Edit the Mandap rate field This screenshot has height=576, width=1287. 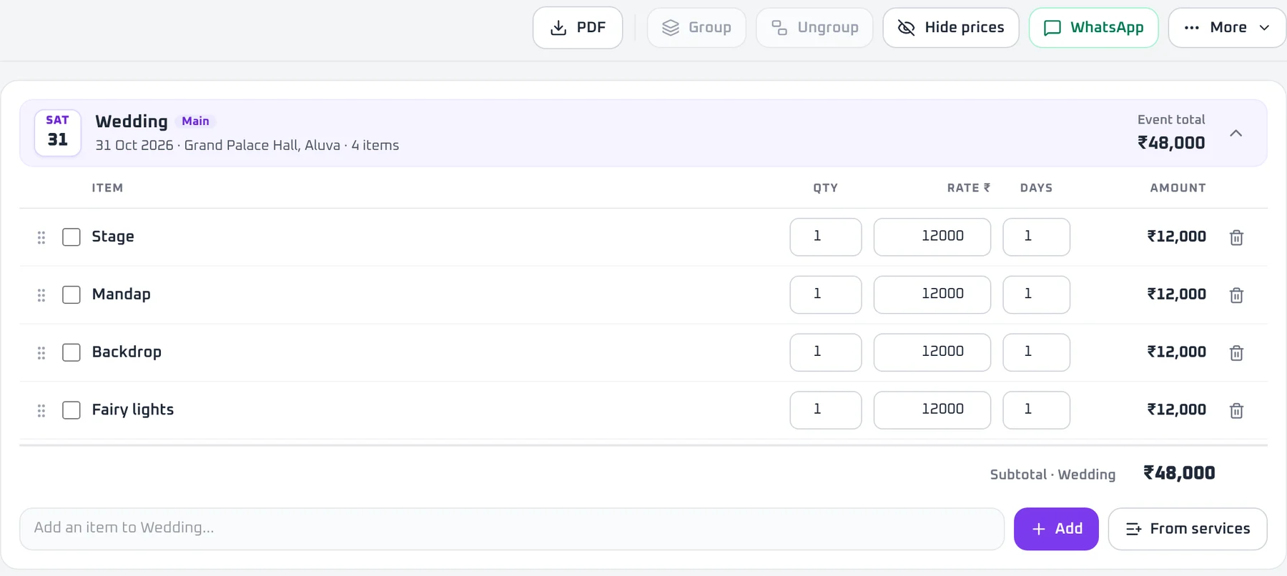point(932,295)
